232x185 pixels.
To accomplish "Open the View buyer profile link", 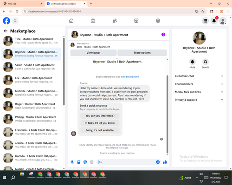I will [129, 77].
